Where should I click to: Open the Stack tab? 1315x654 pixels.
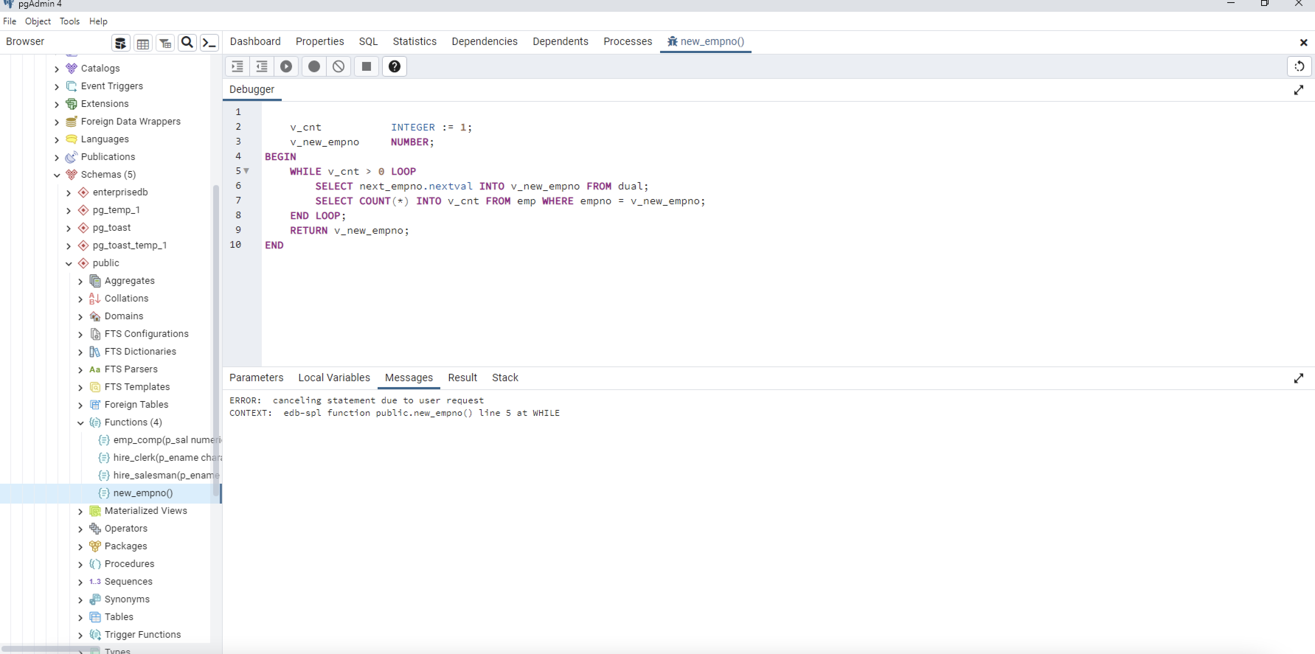505,378
